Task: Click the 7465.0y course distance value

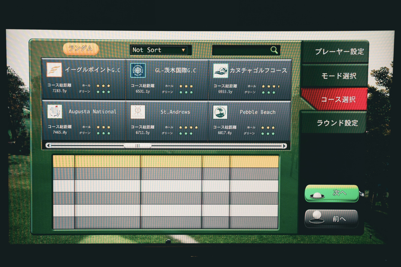Action: tap(60, 132)
